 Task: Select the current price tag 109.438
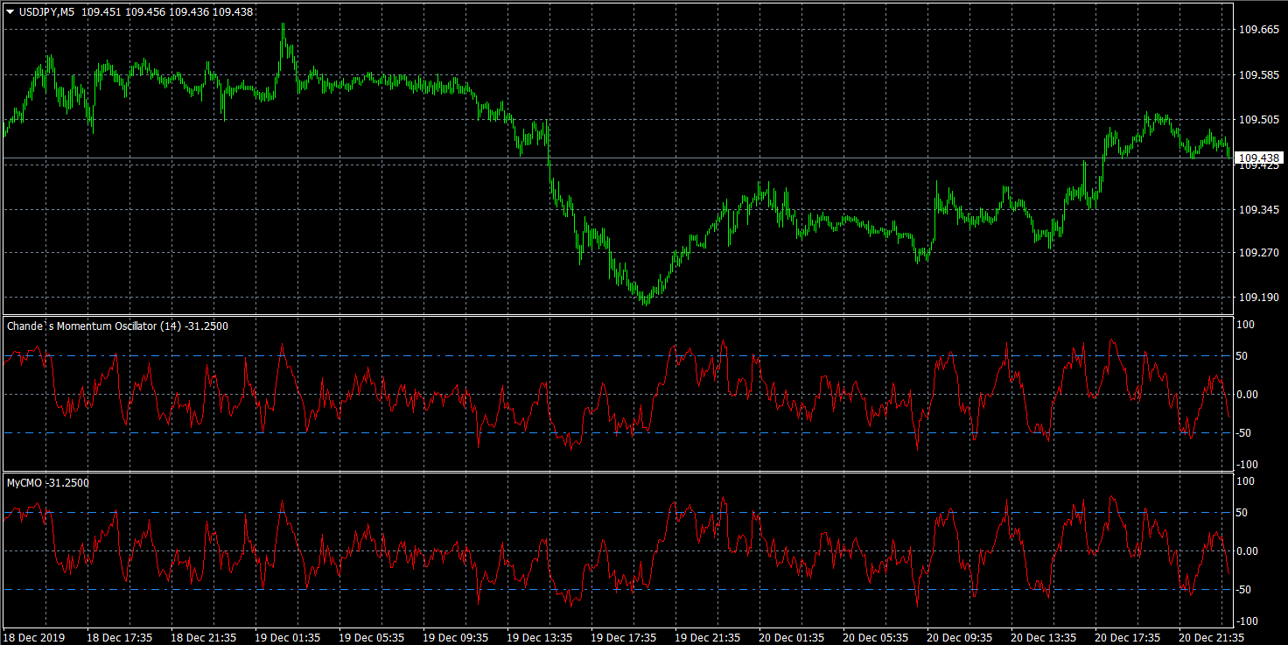click(x=1260, y=158)
